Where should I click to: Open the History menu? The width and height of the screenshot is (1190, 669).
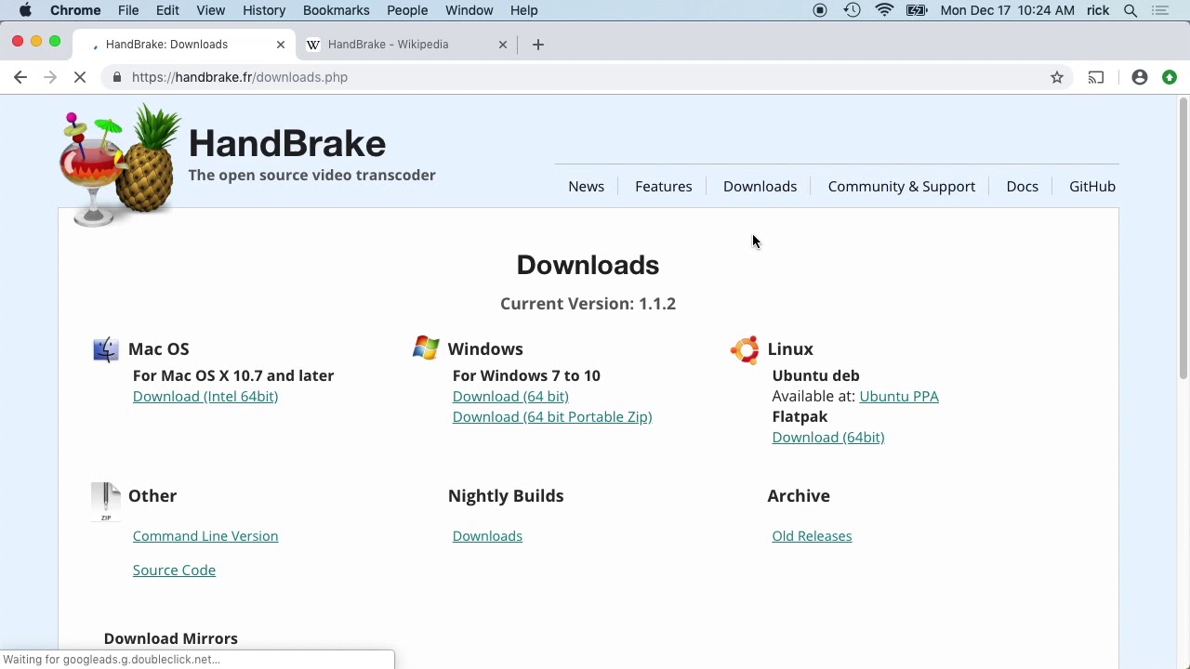tap(264, 10)
